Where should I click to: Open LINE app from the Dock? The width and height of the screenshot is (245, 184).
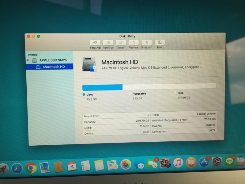pos(229,161)
